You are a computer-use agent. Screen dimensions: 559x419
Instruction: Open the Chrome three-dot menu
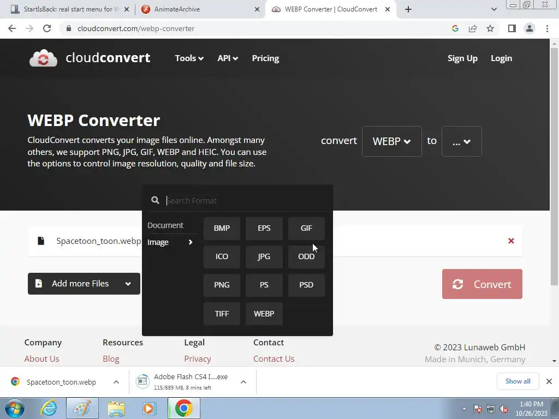click(x=547, y=28)
